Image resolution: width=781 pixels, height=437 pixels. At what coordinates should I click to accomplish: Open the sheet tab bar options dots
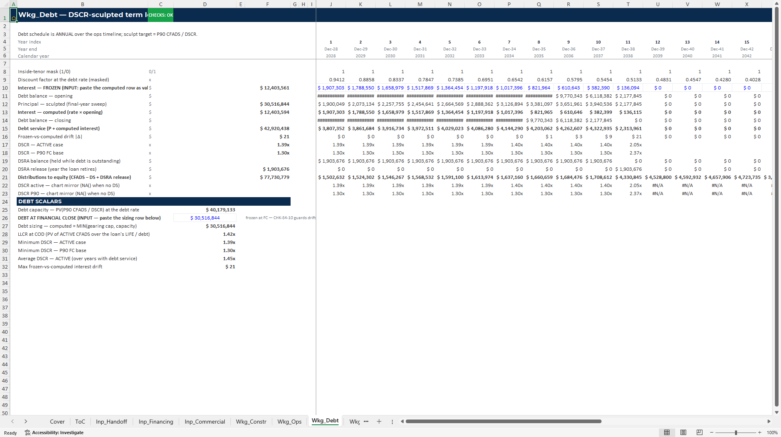pos(392,422)
